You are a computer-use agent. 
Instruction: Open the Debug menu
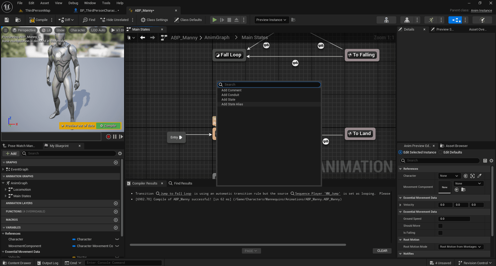coord(73,3)
